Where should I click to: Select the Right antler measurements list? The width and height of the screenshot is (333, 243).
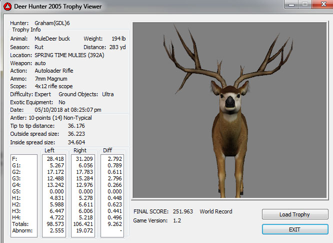[83, 195]
